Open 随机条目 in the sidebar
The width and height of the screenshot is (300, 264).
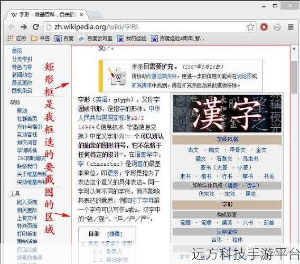tap(22, 90)
